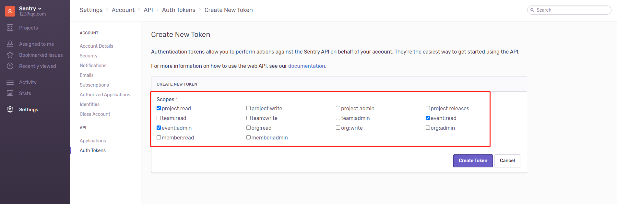Click the Stats bar chart icon
The height and width of the screenshot is (204, 617).
(x=10, y=93)
